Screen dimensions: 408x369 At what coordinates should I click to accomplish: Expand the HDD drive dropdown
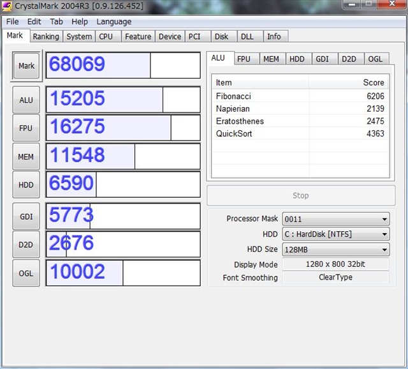tap(336, 234)
